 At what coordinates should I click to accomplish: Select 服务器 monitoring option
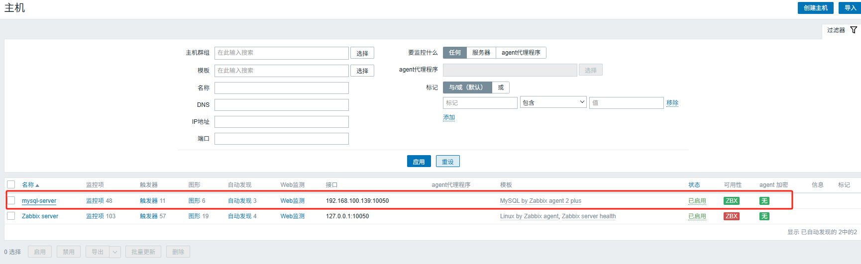click(481, 53)
